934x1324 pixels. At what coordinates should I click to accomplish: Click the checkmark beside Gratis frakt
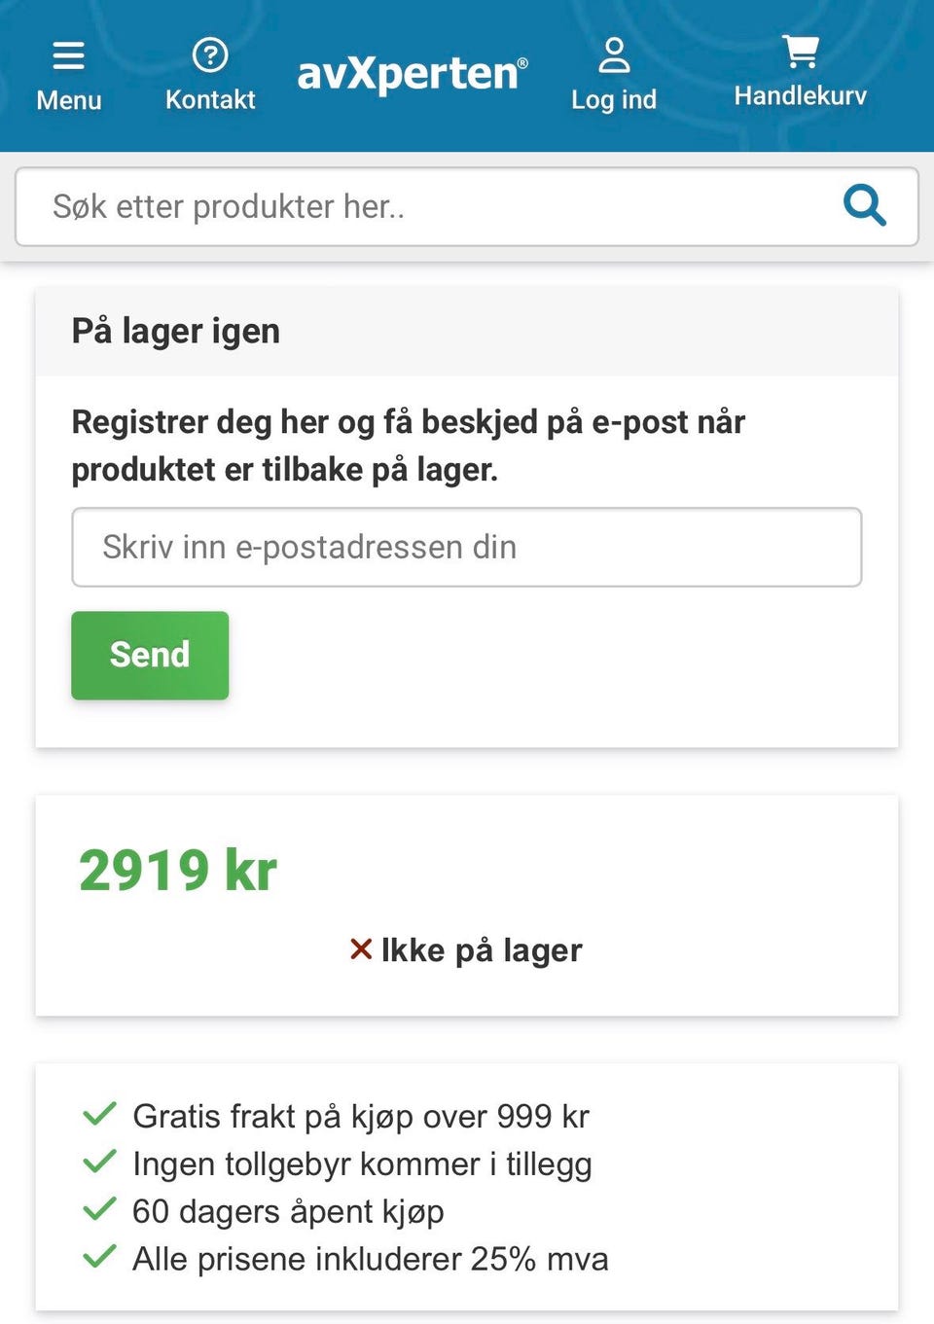pyautogui.click(x=100, y=1114)
